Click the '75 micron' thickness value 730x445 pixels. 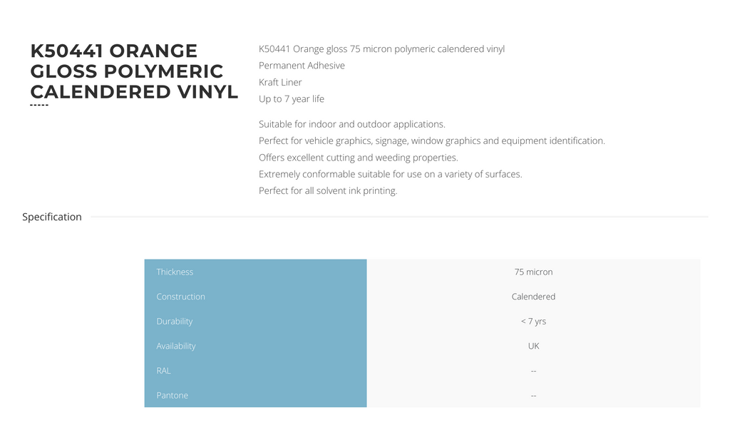click(x=533, y=272)
